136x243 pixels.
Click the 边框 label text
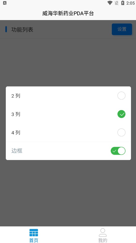point(17,151)
